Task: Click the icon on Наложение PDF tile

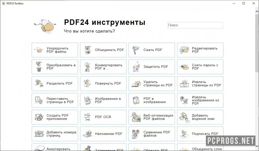Action: click(x=87, y=134)
